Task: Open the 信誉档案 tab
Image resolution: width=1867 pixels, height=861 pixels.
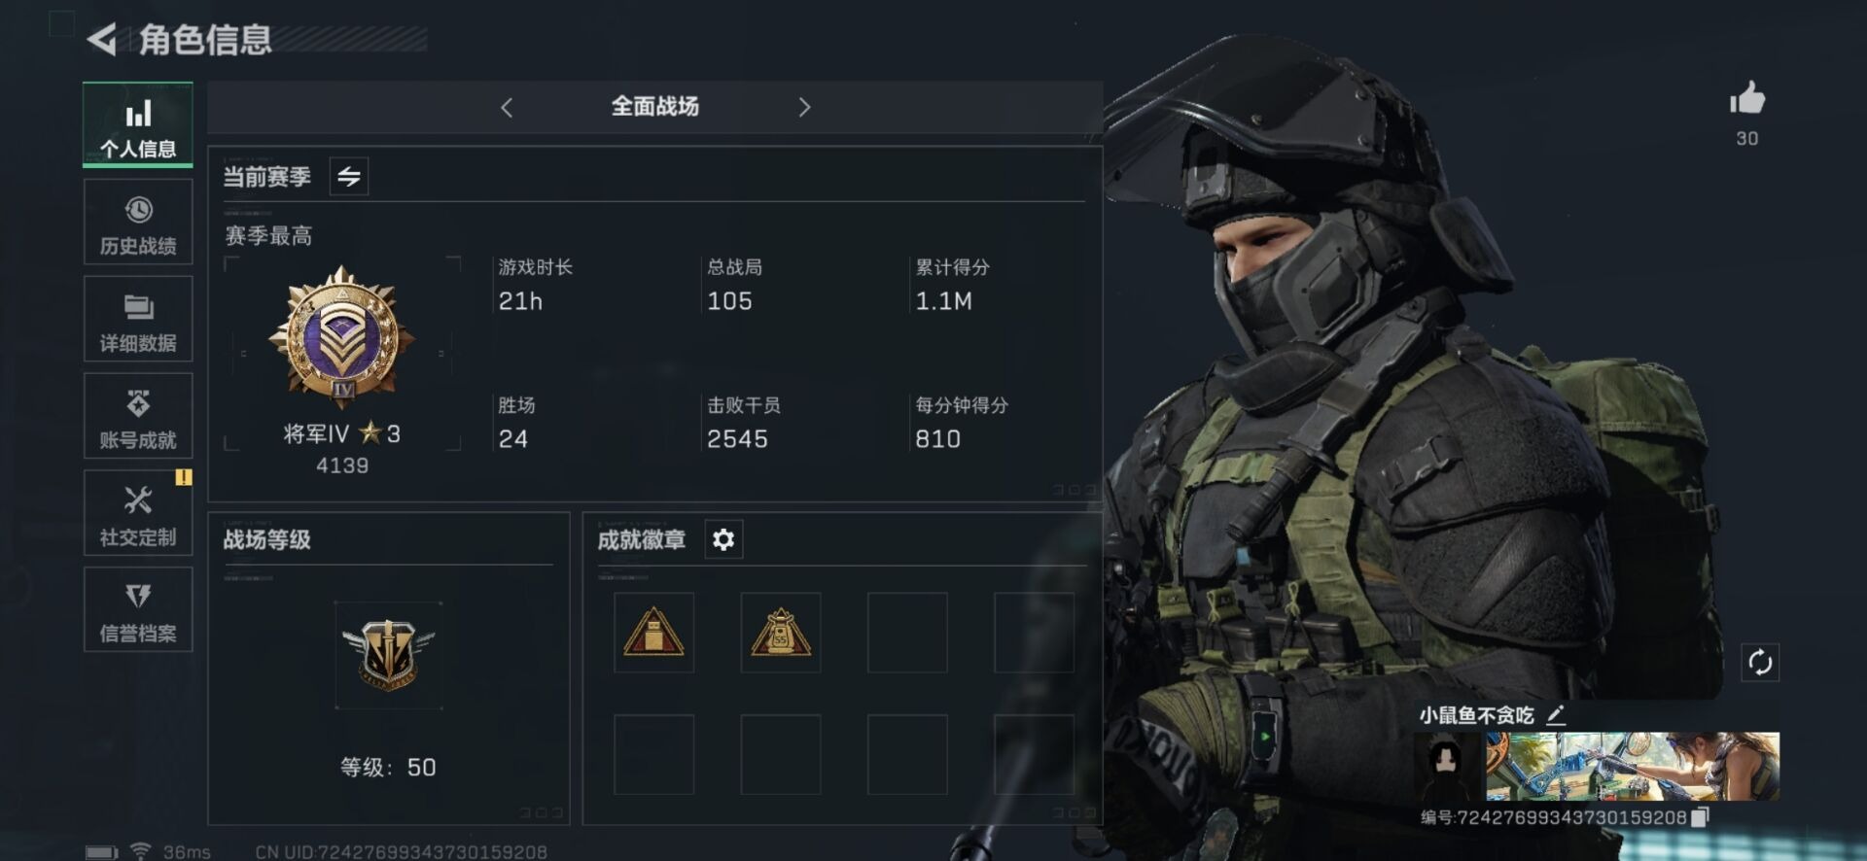Action: coord(138,610)
